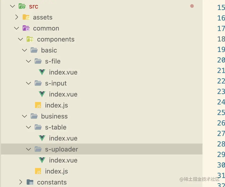Open index.vue under s-input

(63, 94)
